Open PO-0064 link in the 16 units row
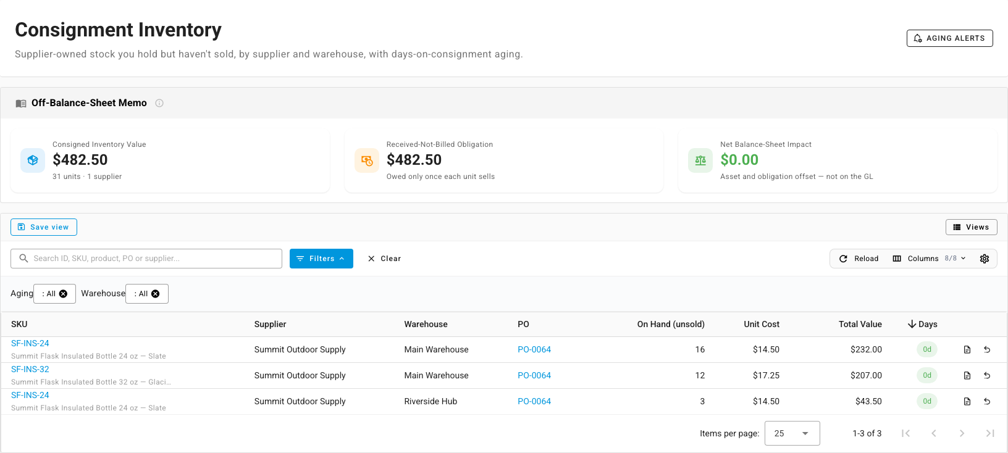1008x453 pixels. click(534, 349)
